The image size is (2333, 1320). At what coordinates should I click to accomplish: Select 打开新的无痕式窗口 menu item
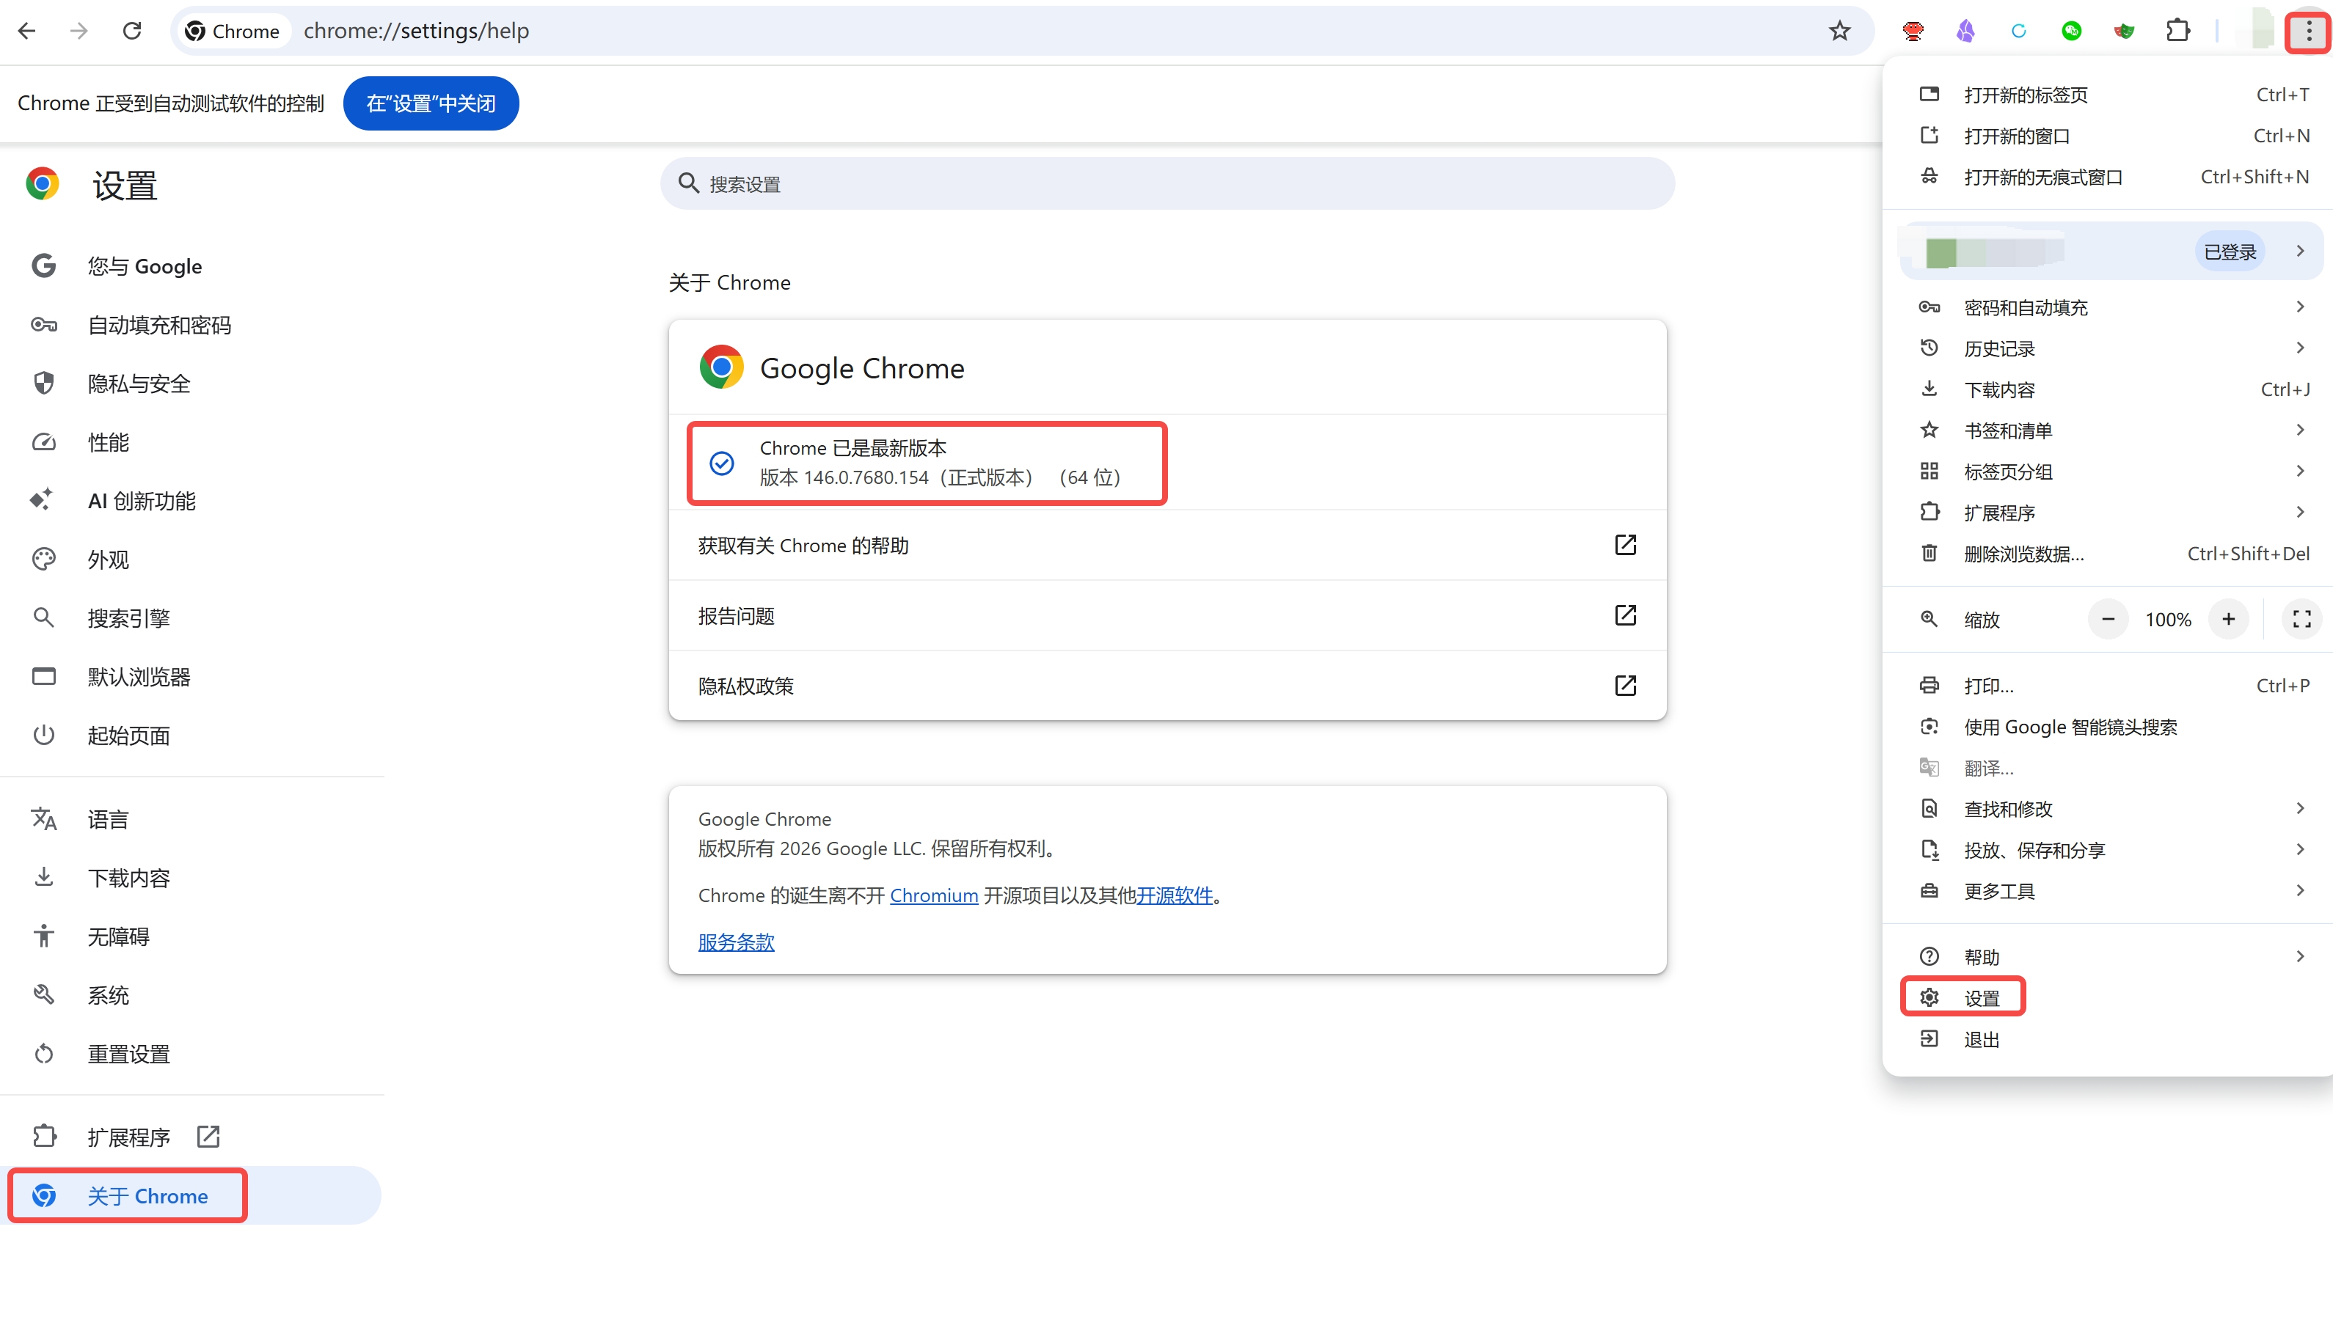tap(2107, 177)
